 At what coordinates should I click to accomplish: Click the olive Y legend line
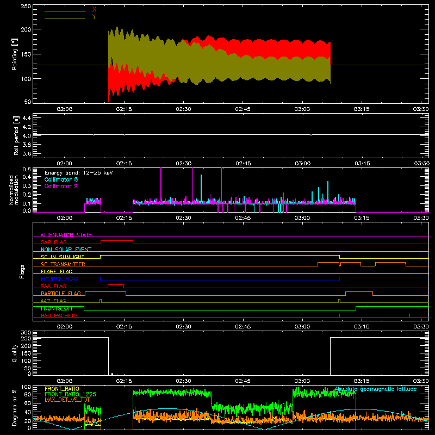click(65, 19)
